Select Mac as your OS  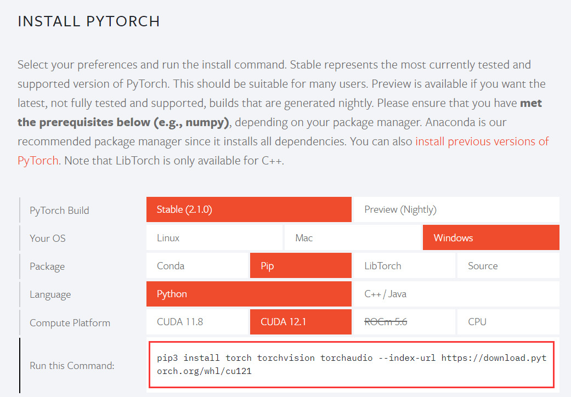pyautogui.click(x=353, y=237)
